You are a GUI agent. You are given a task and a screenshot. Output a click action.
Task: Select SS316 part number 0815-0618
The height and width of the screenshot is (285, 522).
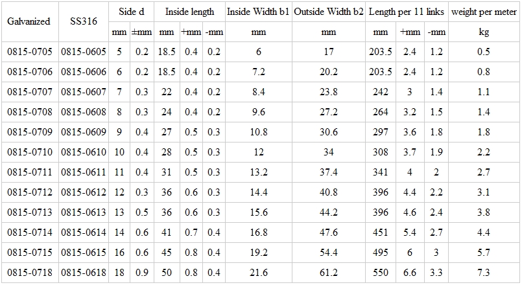pos(83,273)
